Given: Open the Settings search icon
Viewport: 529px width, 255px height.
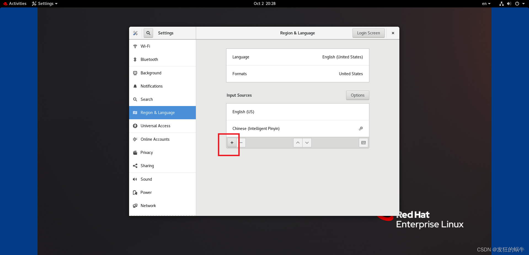Looking at the screenshot, I should 148,33.
